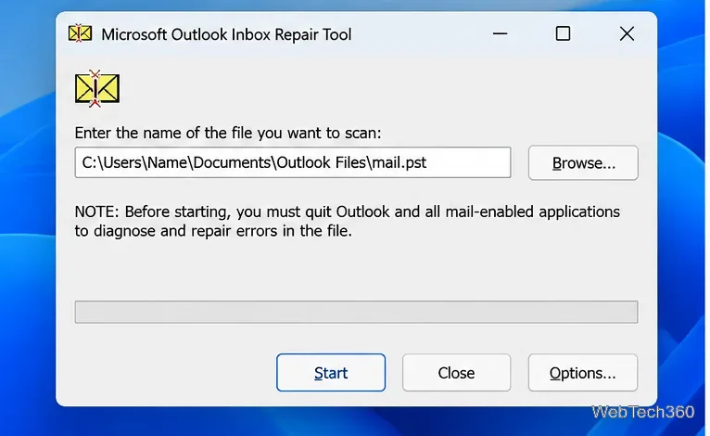Focus the file path input field
This screenshot has width=710, height=436.
pyautogui.click(x=293, y=162)
